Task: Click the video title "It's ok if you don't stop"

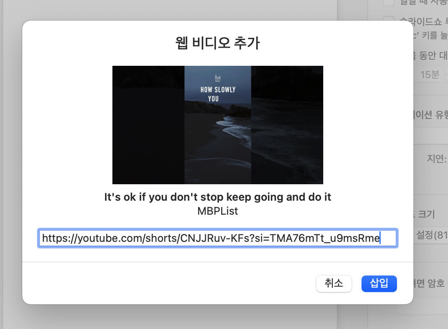Action: [x=218, y=197]
